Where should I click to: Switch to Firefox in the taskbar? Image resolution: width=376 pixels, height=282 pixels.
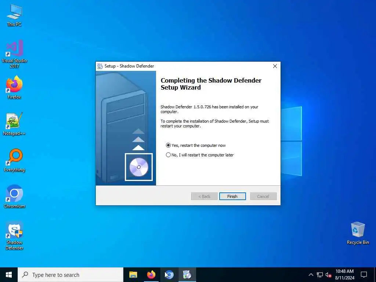151,275
